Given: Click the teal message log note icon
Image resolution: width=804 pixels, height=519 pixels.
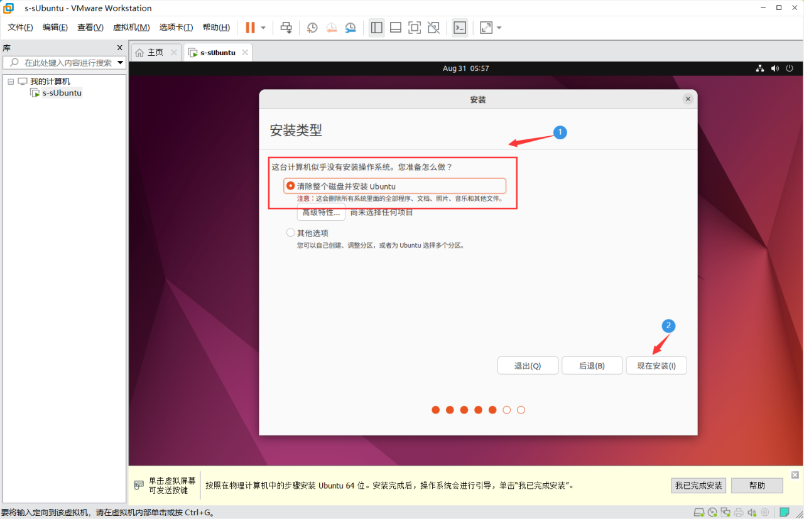Looking at the screenshot, I should (x=785, y=513).
